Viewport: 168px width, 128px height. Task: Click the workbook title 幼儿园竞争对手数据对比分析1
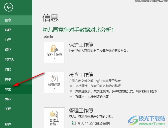(78, 30)
